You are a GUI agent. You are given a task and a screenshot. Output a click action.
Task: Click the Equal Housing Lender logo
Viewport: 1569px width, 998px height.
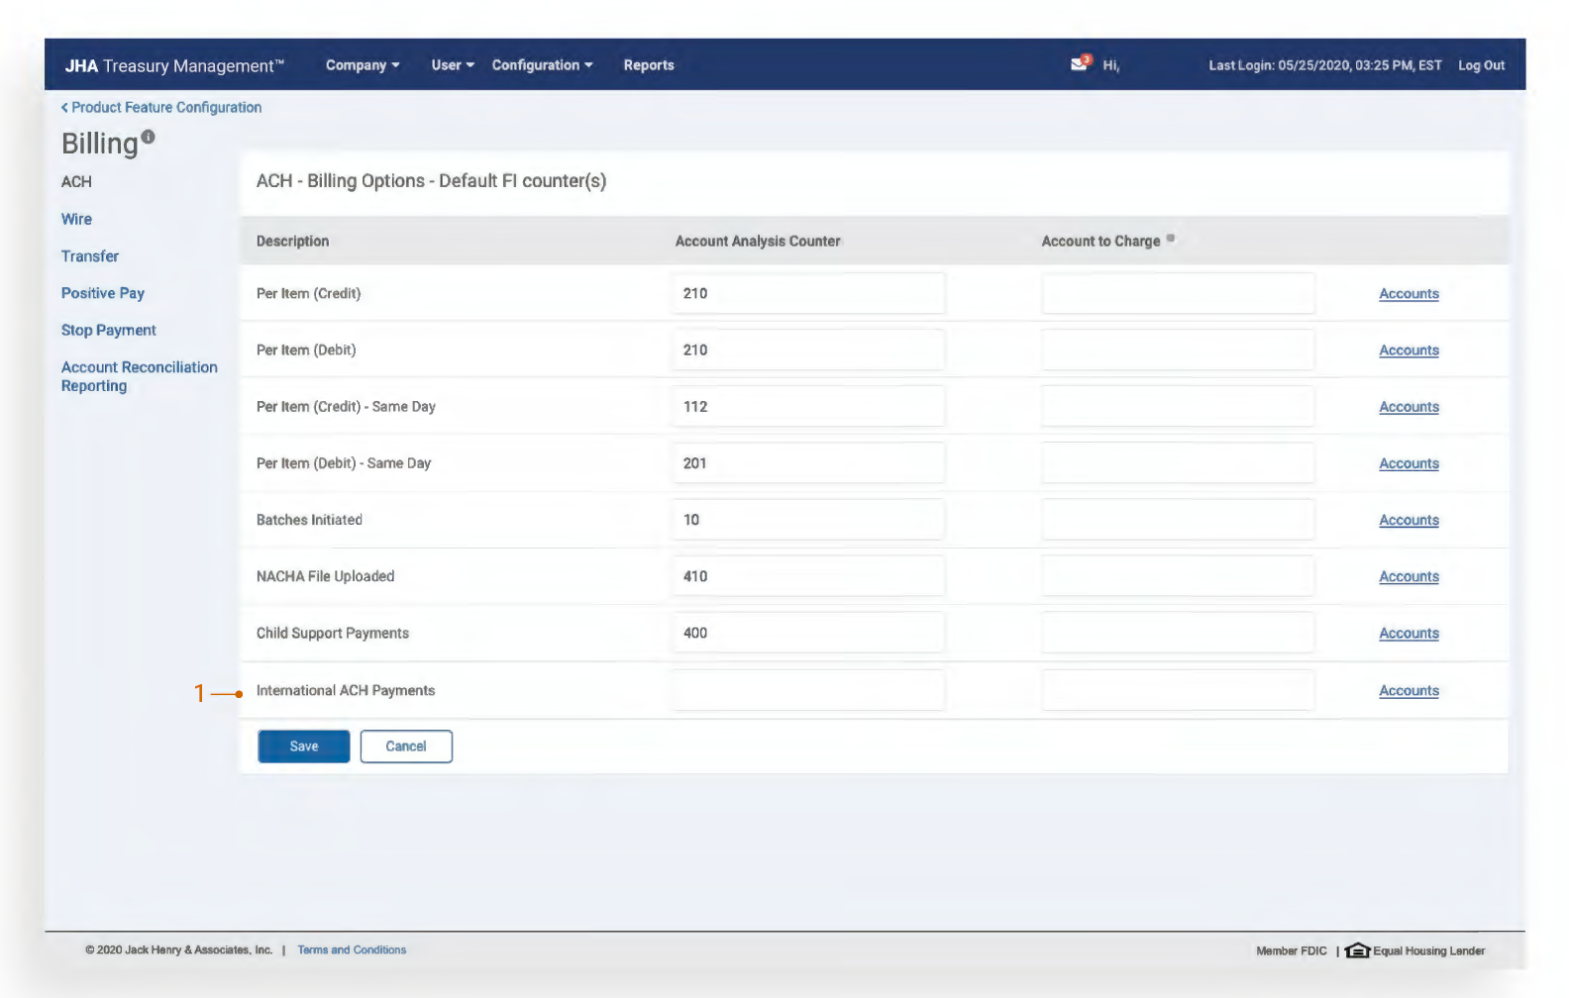coord(1357,950)
